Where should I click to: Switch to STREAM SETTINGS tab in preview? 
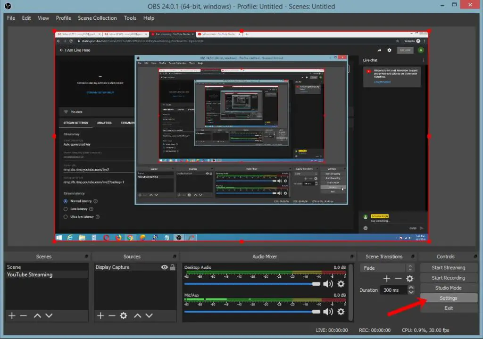75,123
